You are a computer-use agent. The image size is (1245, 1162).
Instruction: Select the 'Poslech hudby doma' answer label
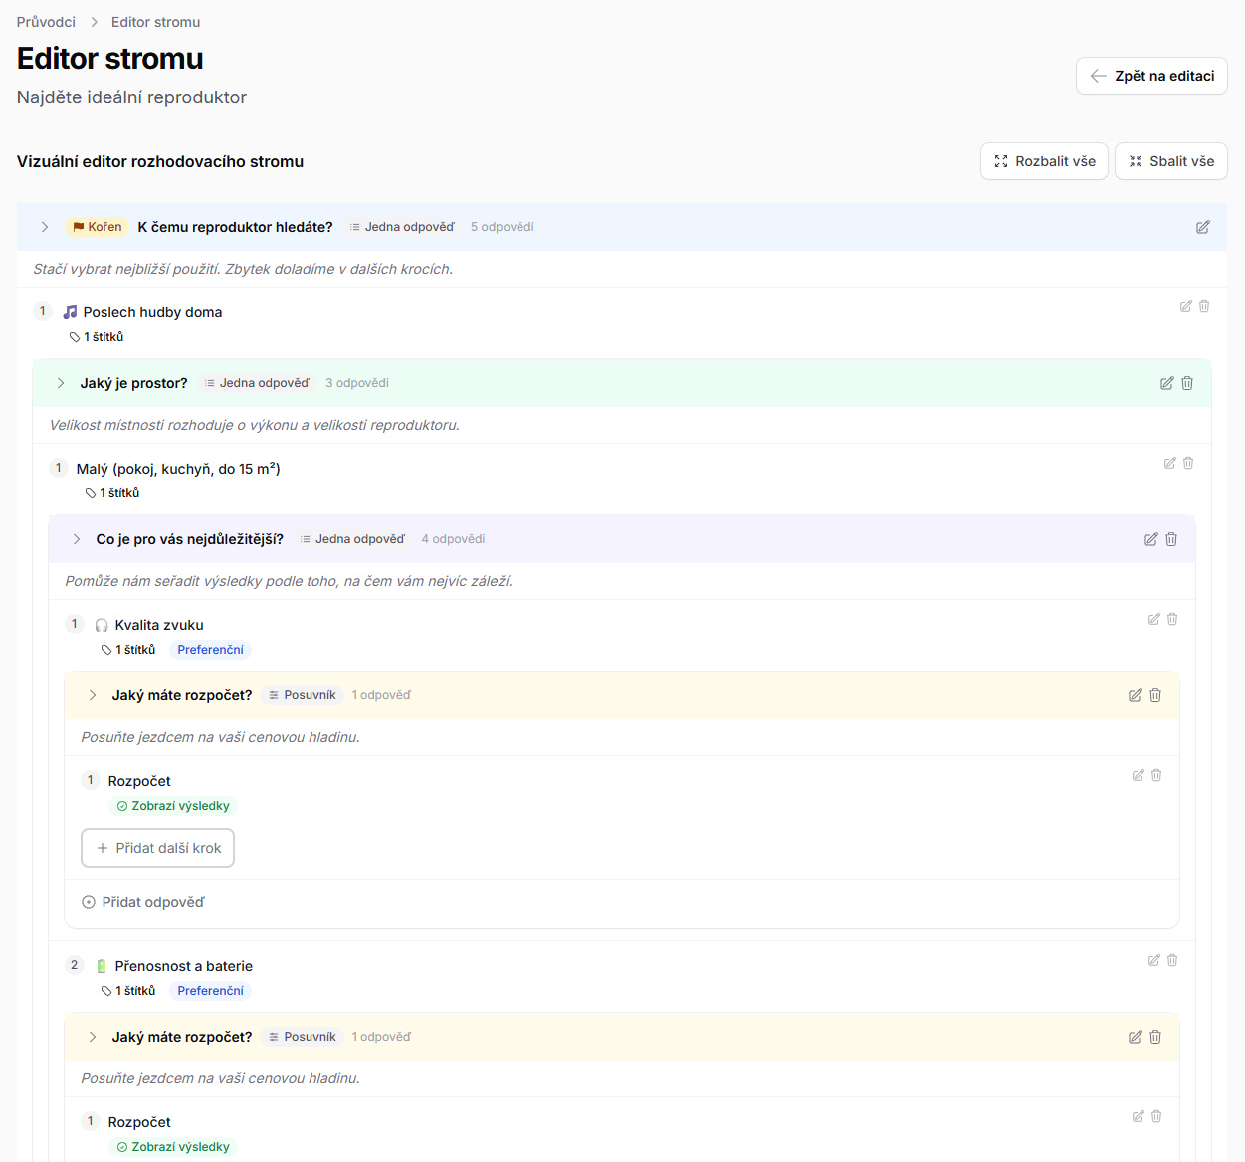point(152,312)
